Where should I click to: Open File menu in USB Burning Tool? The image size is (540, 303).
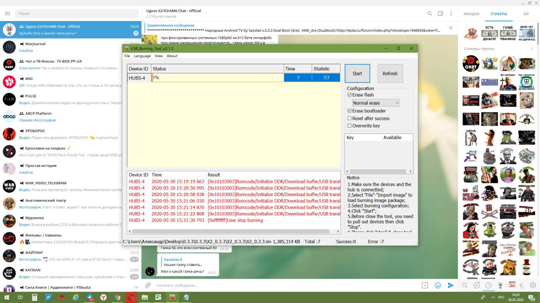tap(127, 56)
